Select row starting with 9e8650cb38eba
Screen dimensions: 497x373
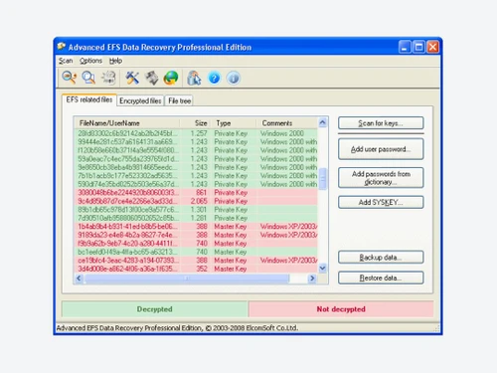pyautogui.click(x=196, y=167)
